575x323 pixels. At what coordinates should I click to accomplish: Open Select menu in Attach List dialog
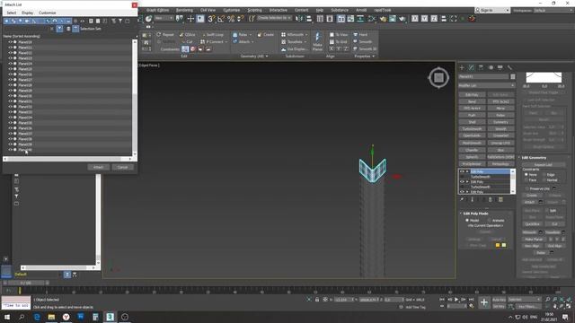(x=12, y=13)
